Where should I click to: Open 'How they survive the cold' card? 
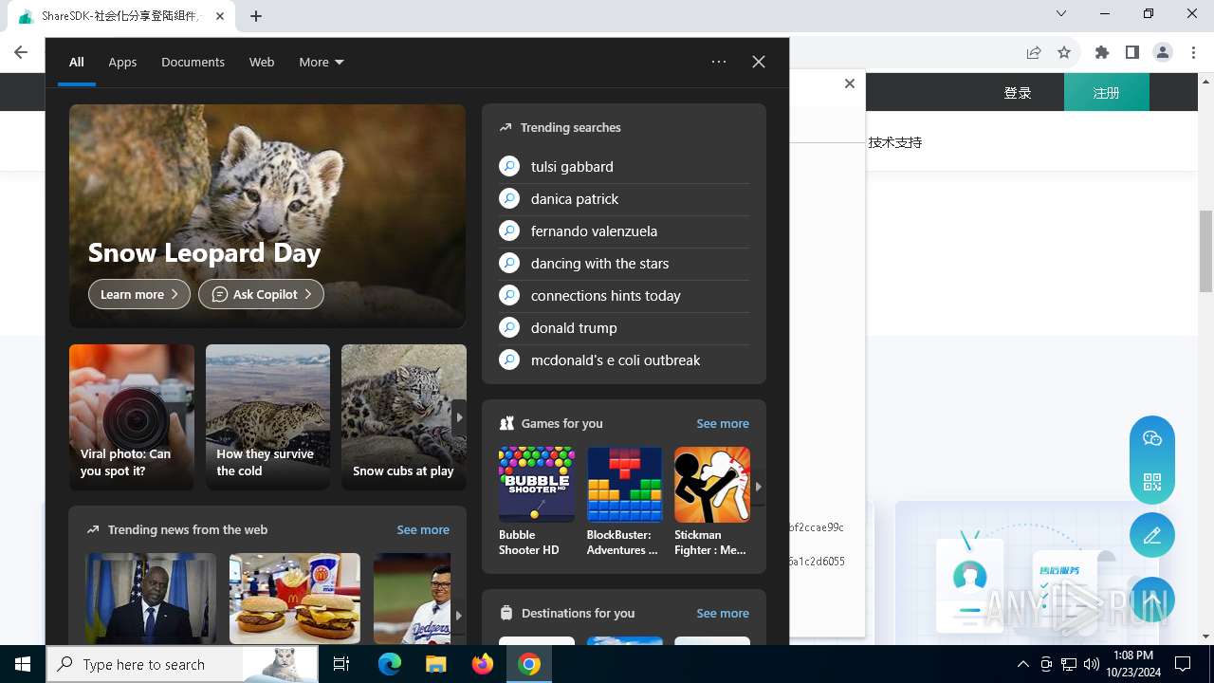coord(267,417)
